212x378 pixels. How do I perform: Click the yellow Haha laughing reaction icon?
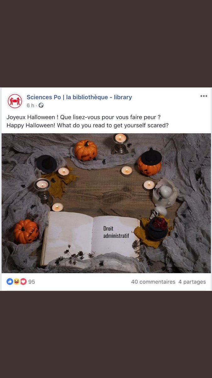pos(17,282)
